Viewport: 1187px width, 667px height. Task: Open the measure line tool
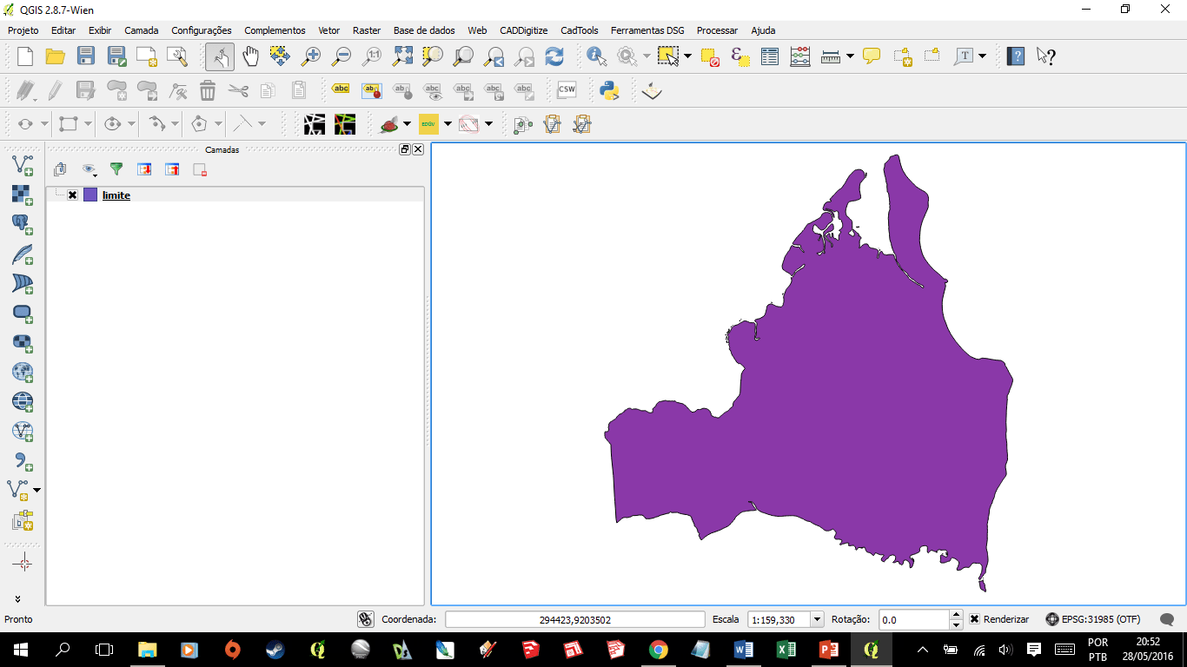click(831, 56)
